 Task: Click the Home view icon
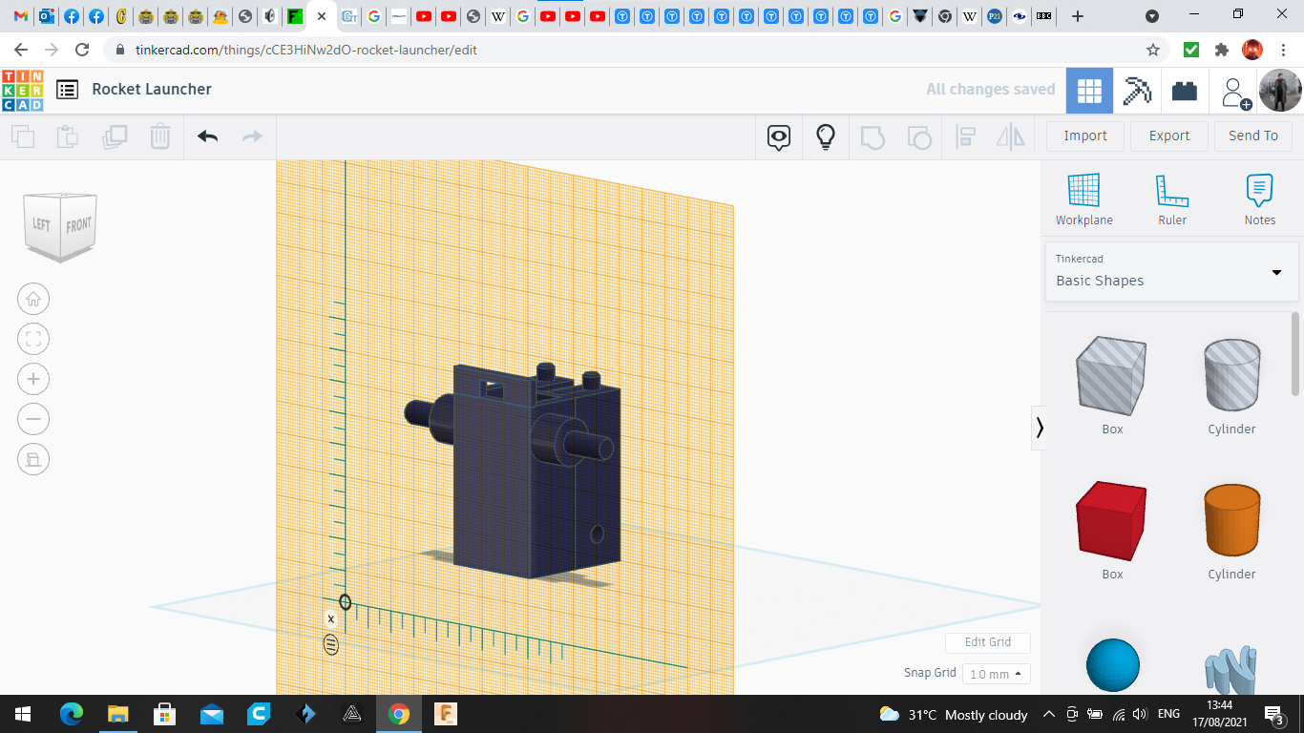[33, 300]
